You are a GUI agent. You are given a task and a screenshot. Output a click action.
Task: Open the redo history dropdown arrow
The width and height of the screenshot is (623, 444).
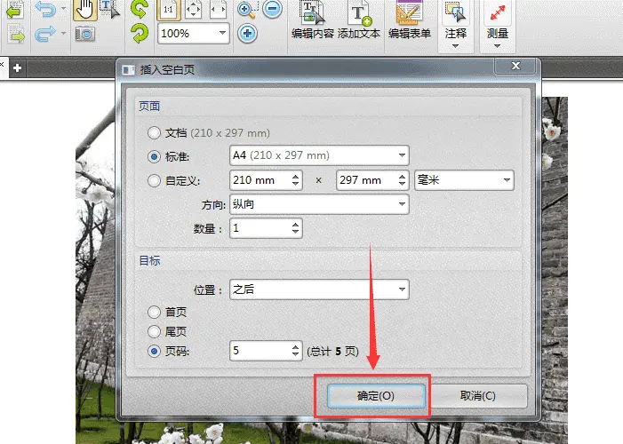click(x=64, y=34)
